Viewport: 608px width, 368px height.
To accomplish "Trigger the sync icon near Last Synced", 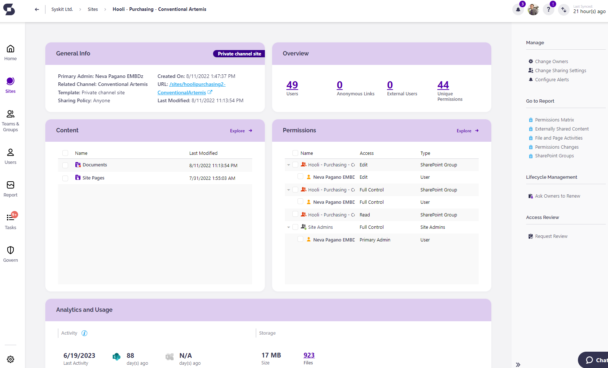I will pos(563,10).
